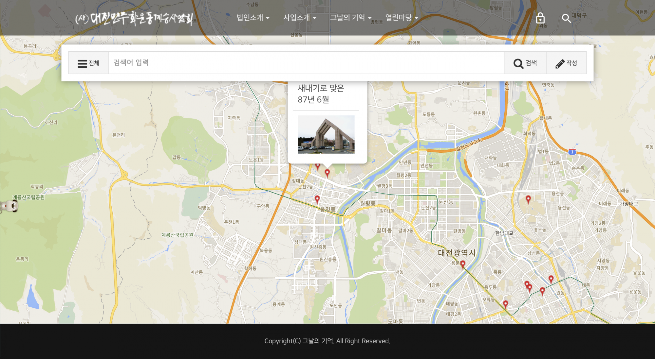Expand the 그날의 기억 menu

[x=350, y=18]
